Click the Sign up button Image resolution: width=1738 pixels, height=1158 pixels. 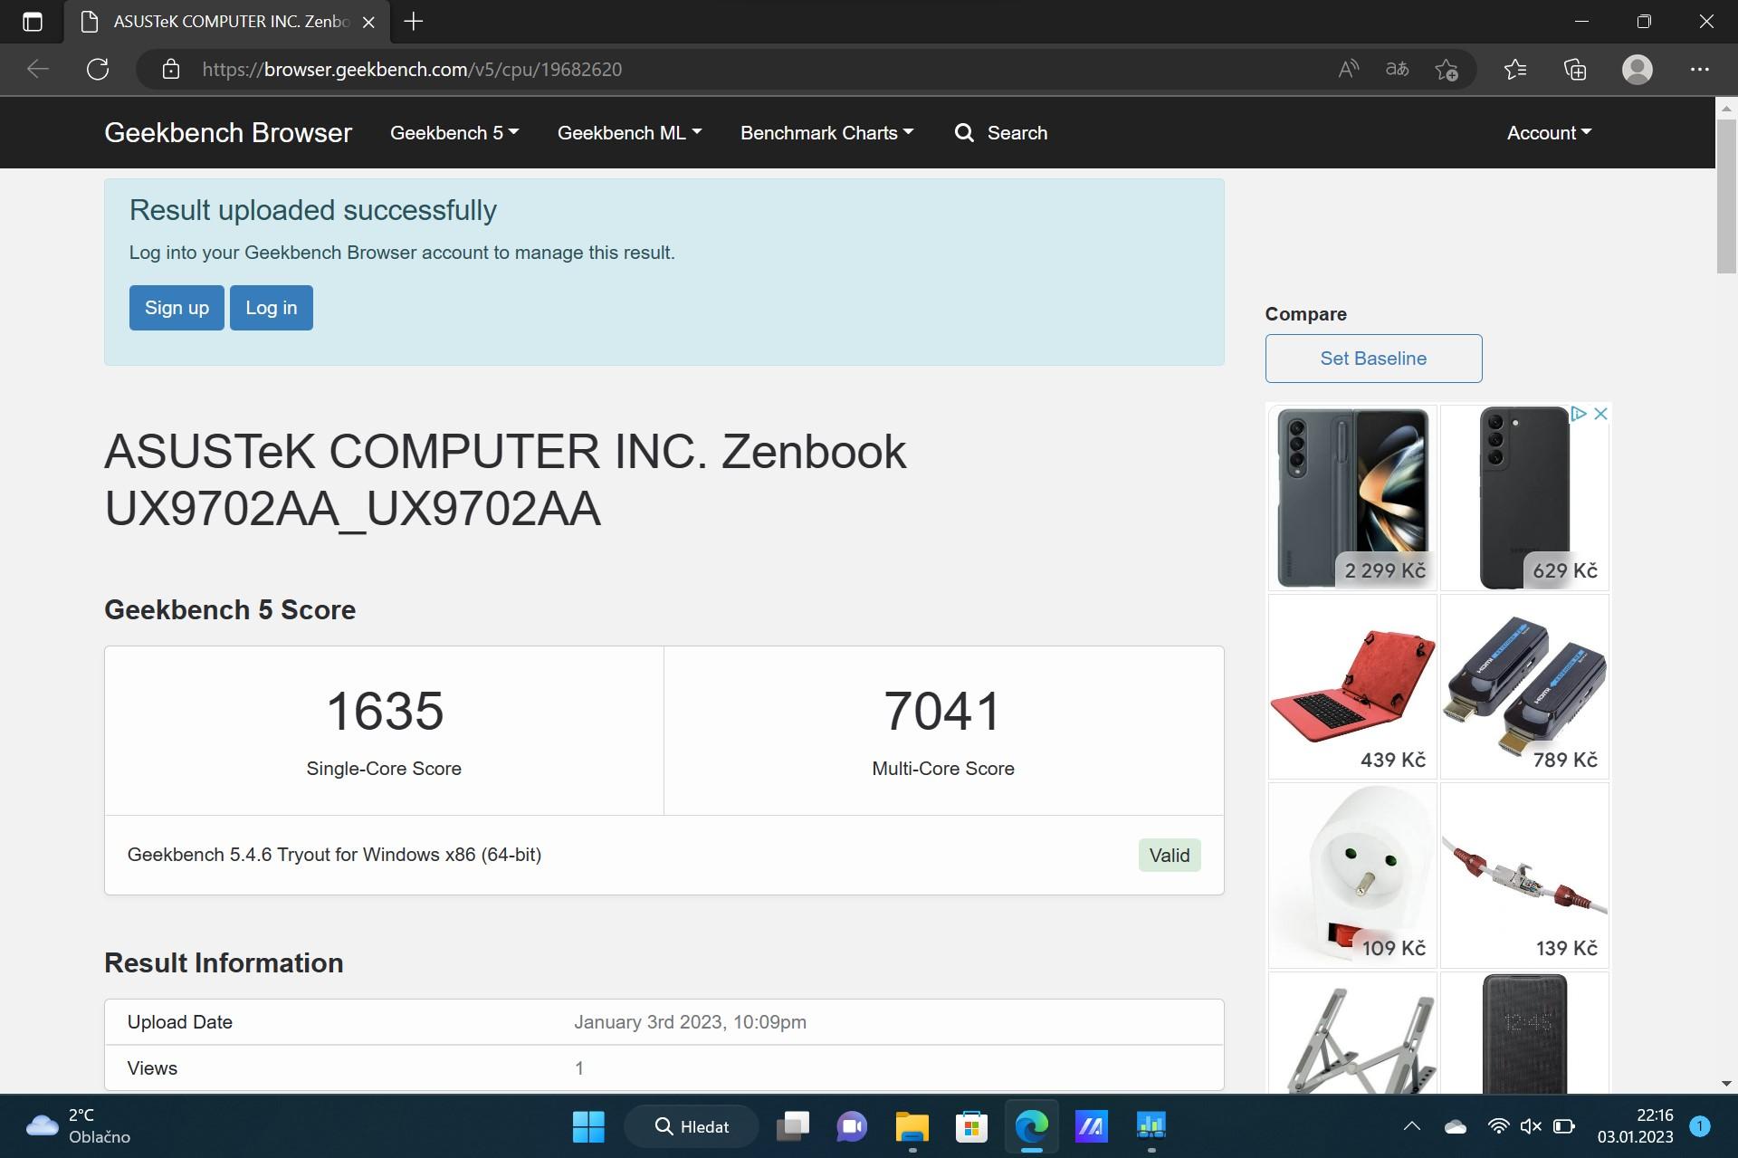point(177,308)
